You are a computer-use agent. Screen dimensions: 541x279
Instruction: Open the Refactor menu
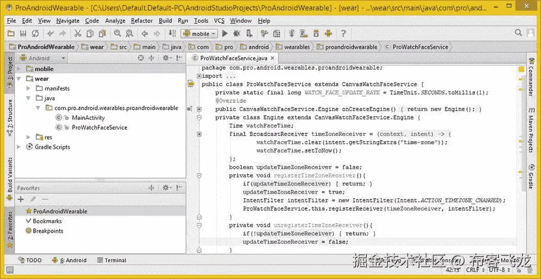(142, 21)
